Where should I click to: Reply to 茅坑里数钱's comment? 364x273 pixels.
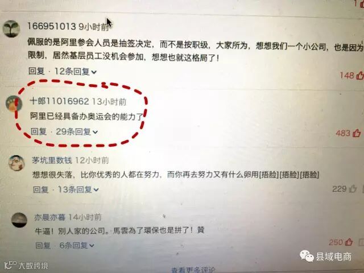(41, 189)
